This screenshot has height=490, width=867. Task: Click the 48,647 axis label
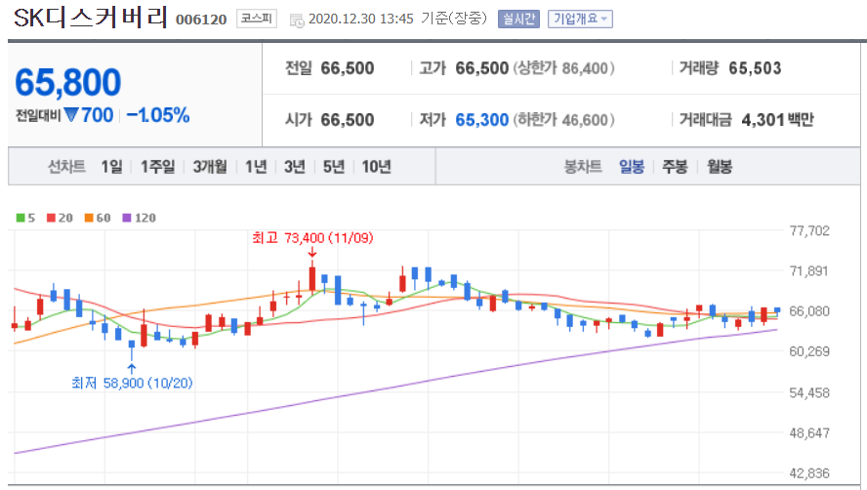coord(809,433)
